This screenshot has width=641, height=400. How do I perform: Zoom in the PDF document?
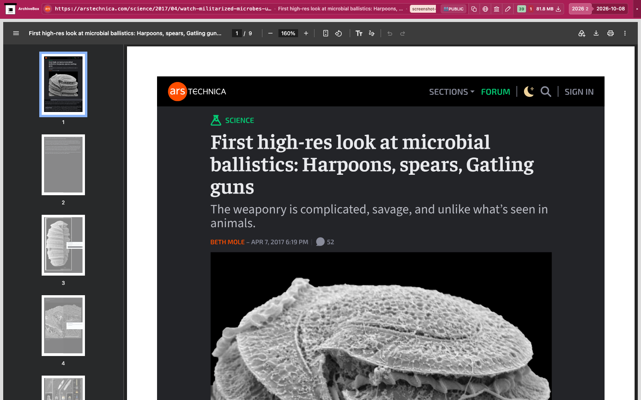306,33
